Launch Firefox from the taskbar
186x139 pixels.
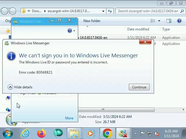(42, 133)
